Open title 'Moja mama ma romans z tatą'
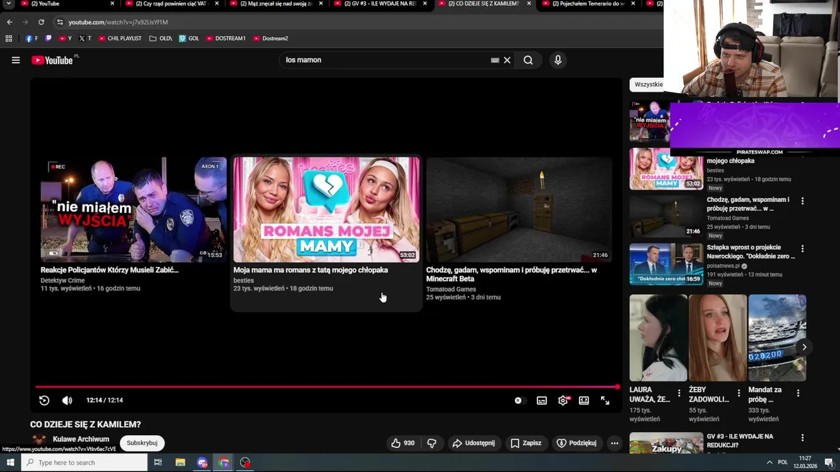The height and width of the screenshot is (472, 840). pyautogui.click(x=310, y=270)
